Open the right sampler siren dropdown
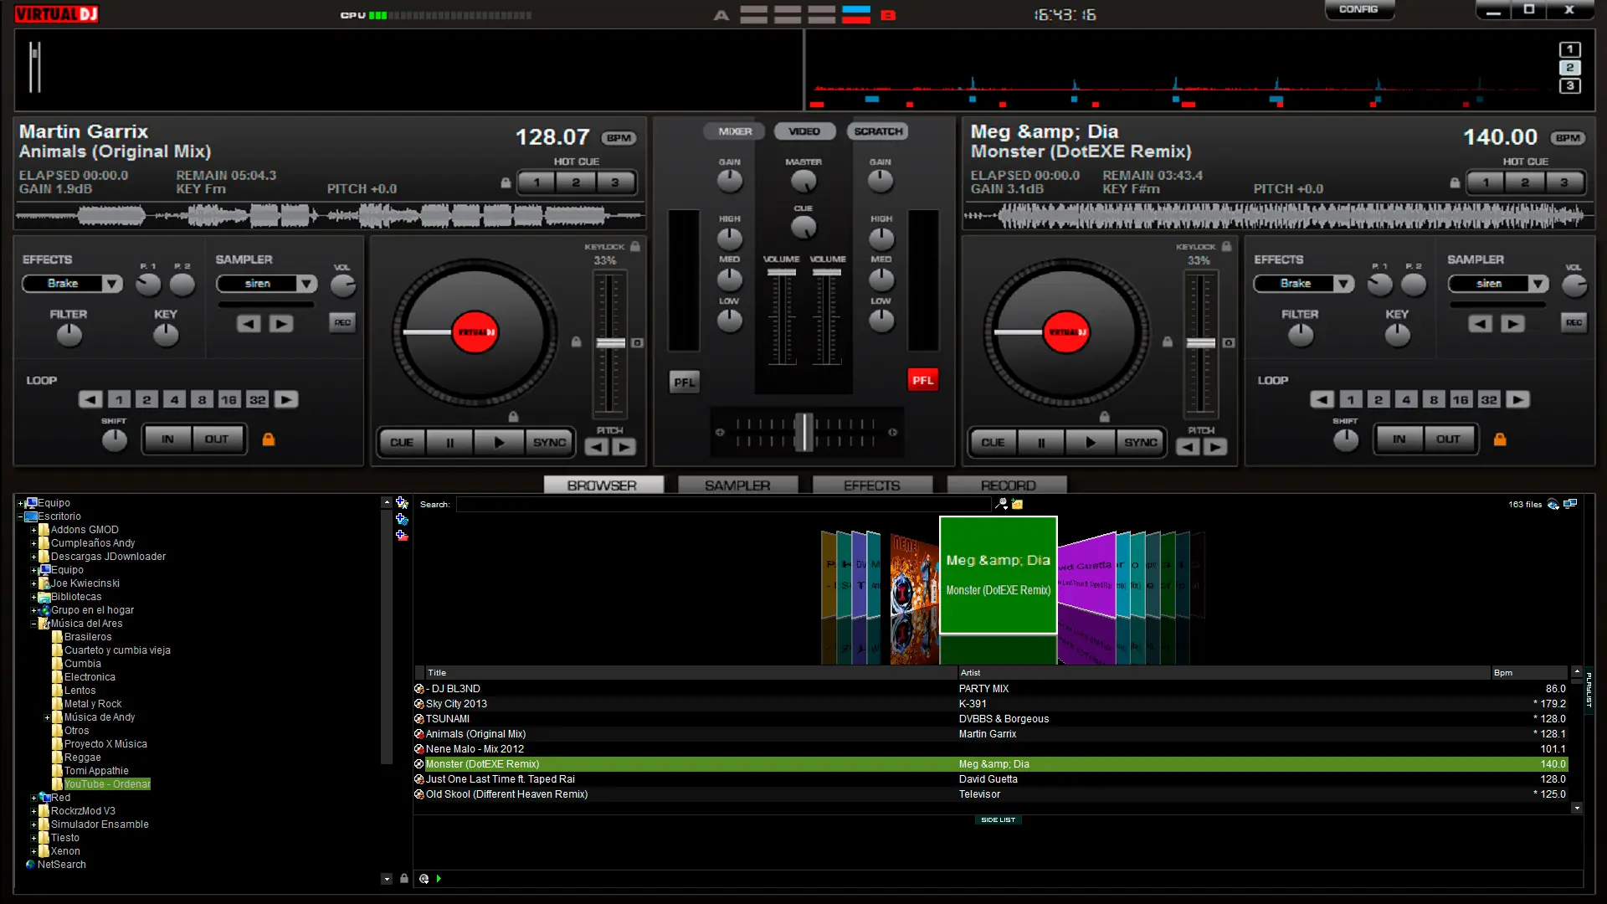 (x=1538, y=284)
